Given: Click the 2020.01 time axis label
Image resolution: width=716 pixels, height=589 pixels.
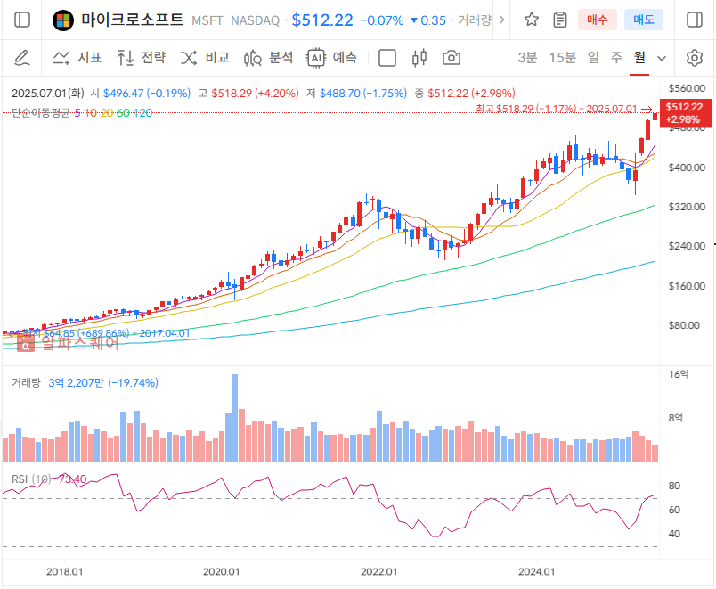Looking at the screenshot, I should (x=222, y=572).
